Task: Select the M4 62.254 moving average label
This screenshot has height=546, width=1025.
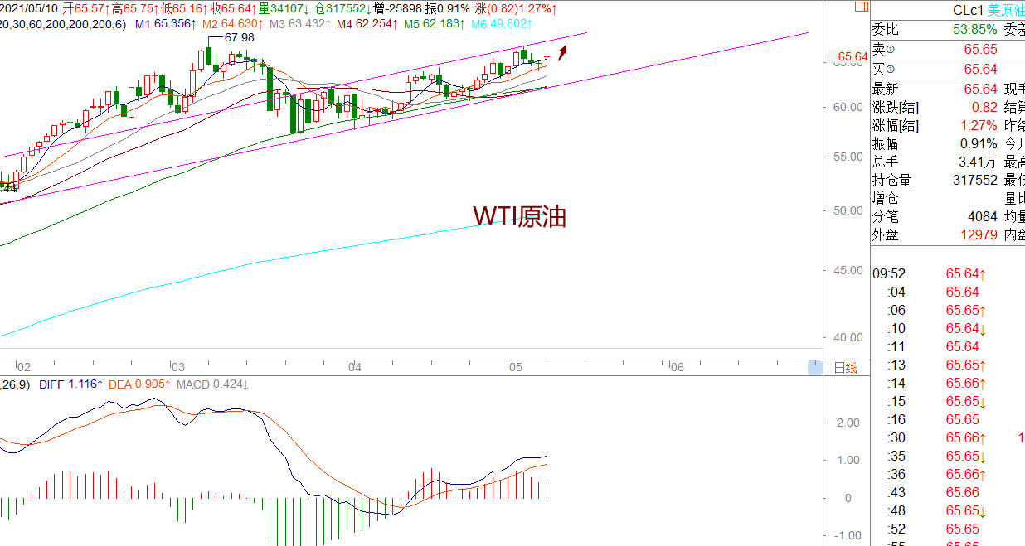Action: [x=369, y=25]
